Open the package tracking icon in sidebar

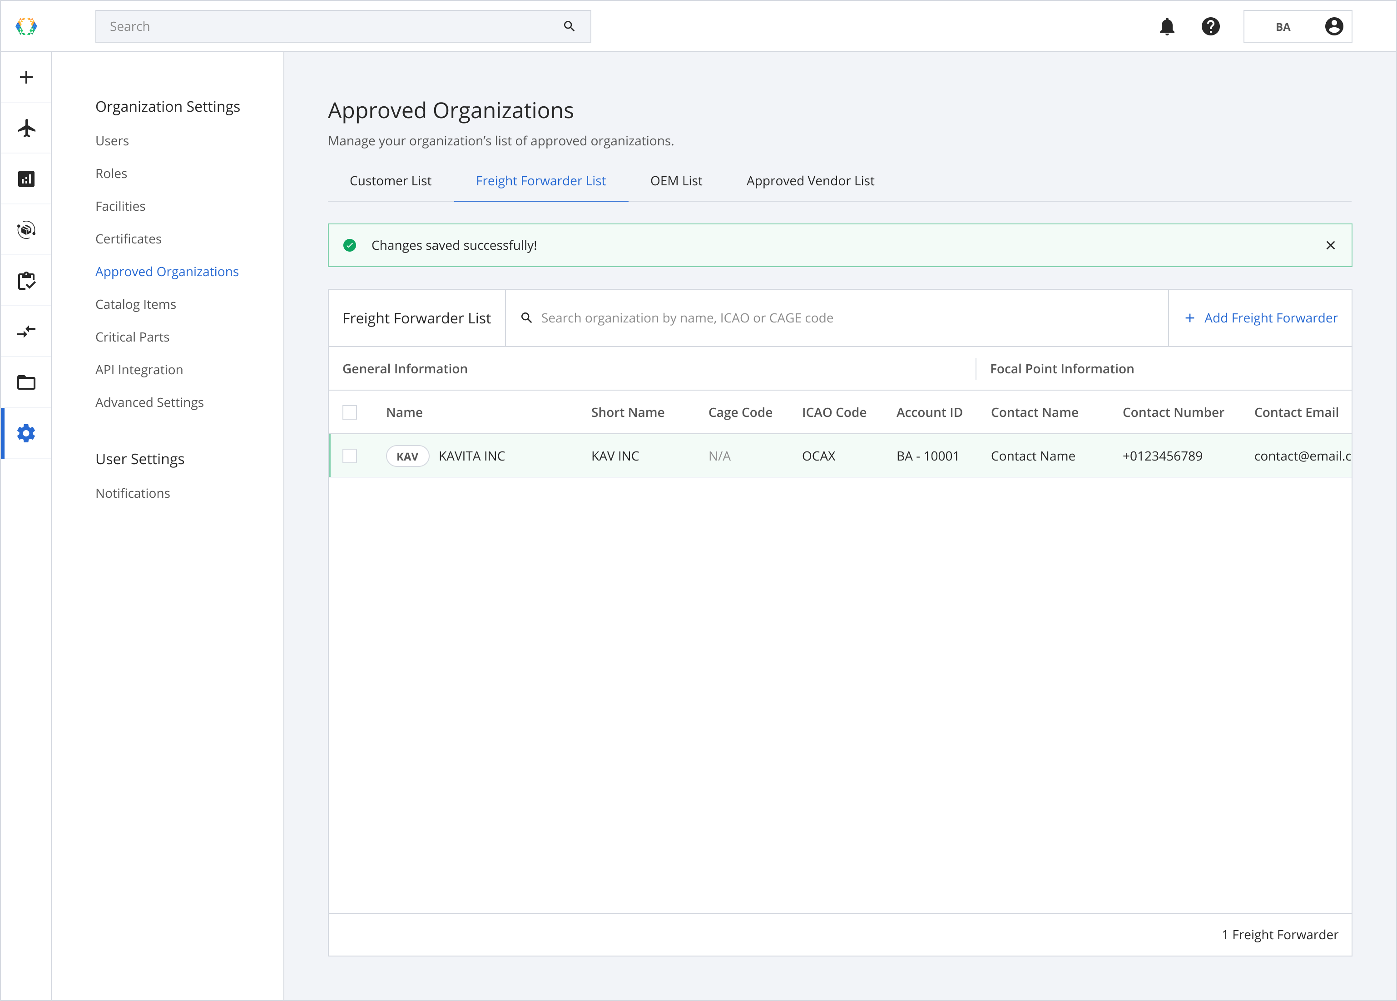pos(26,230)
